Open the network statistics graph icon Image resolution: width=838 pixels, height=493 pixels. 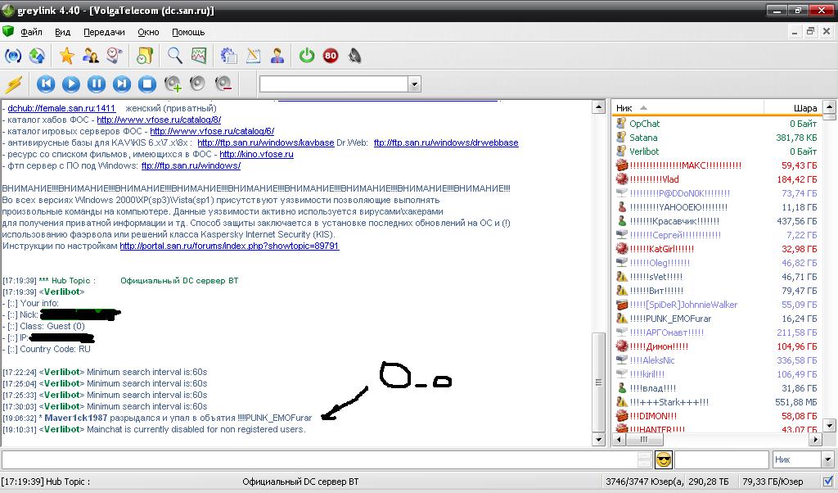(198, 56)
